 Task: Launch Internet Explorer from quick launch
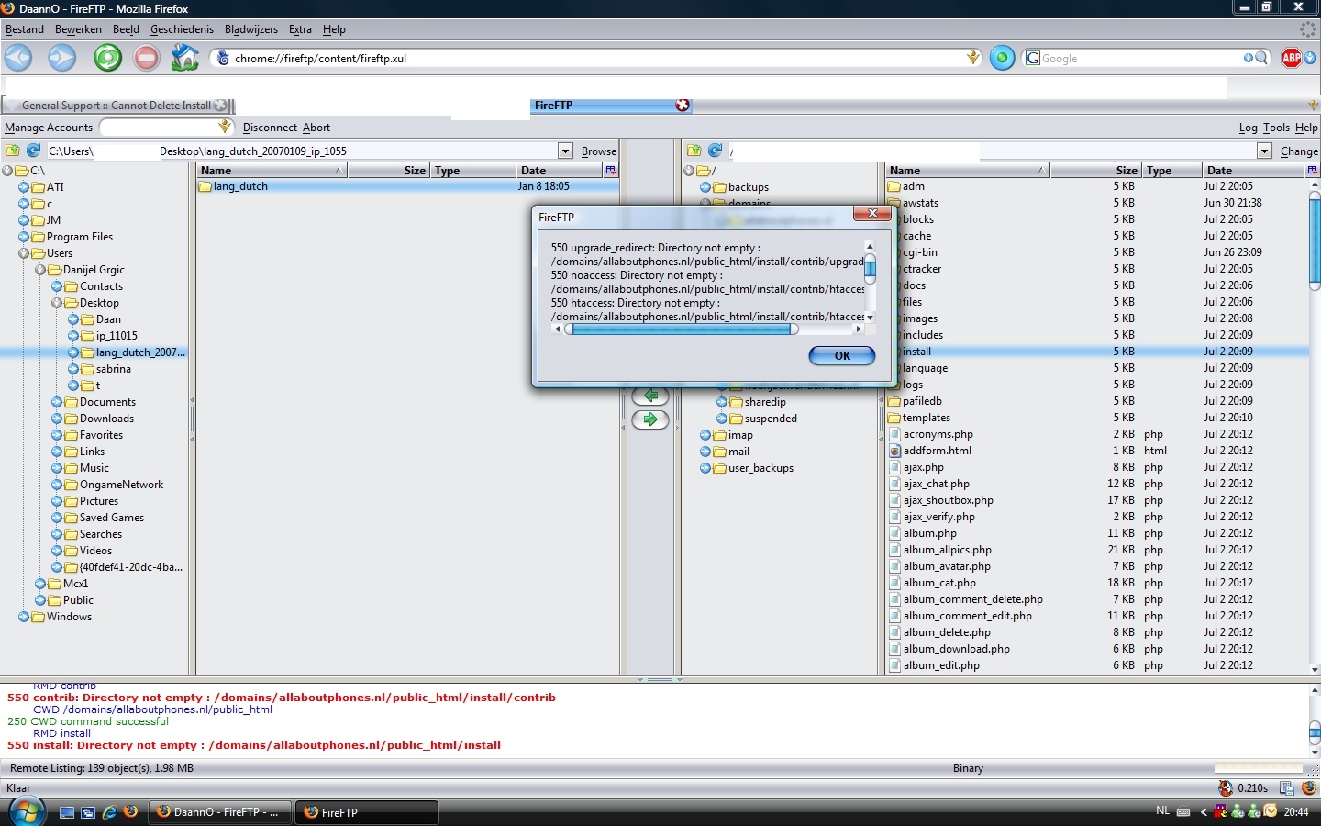(109, 812)
